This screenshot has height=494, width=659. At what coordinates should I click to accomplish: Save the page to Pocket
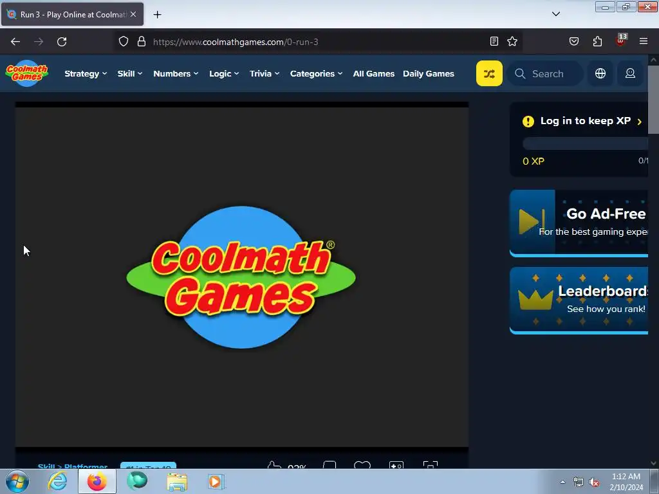tap(573, 41)
